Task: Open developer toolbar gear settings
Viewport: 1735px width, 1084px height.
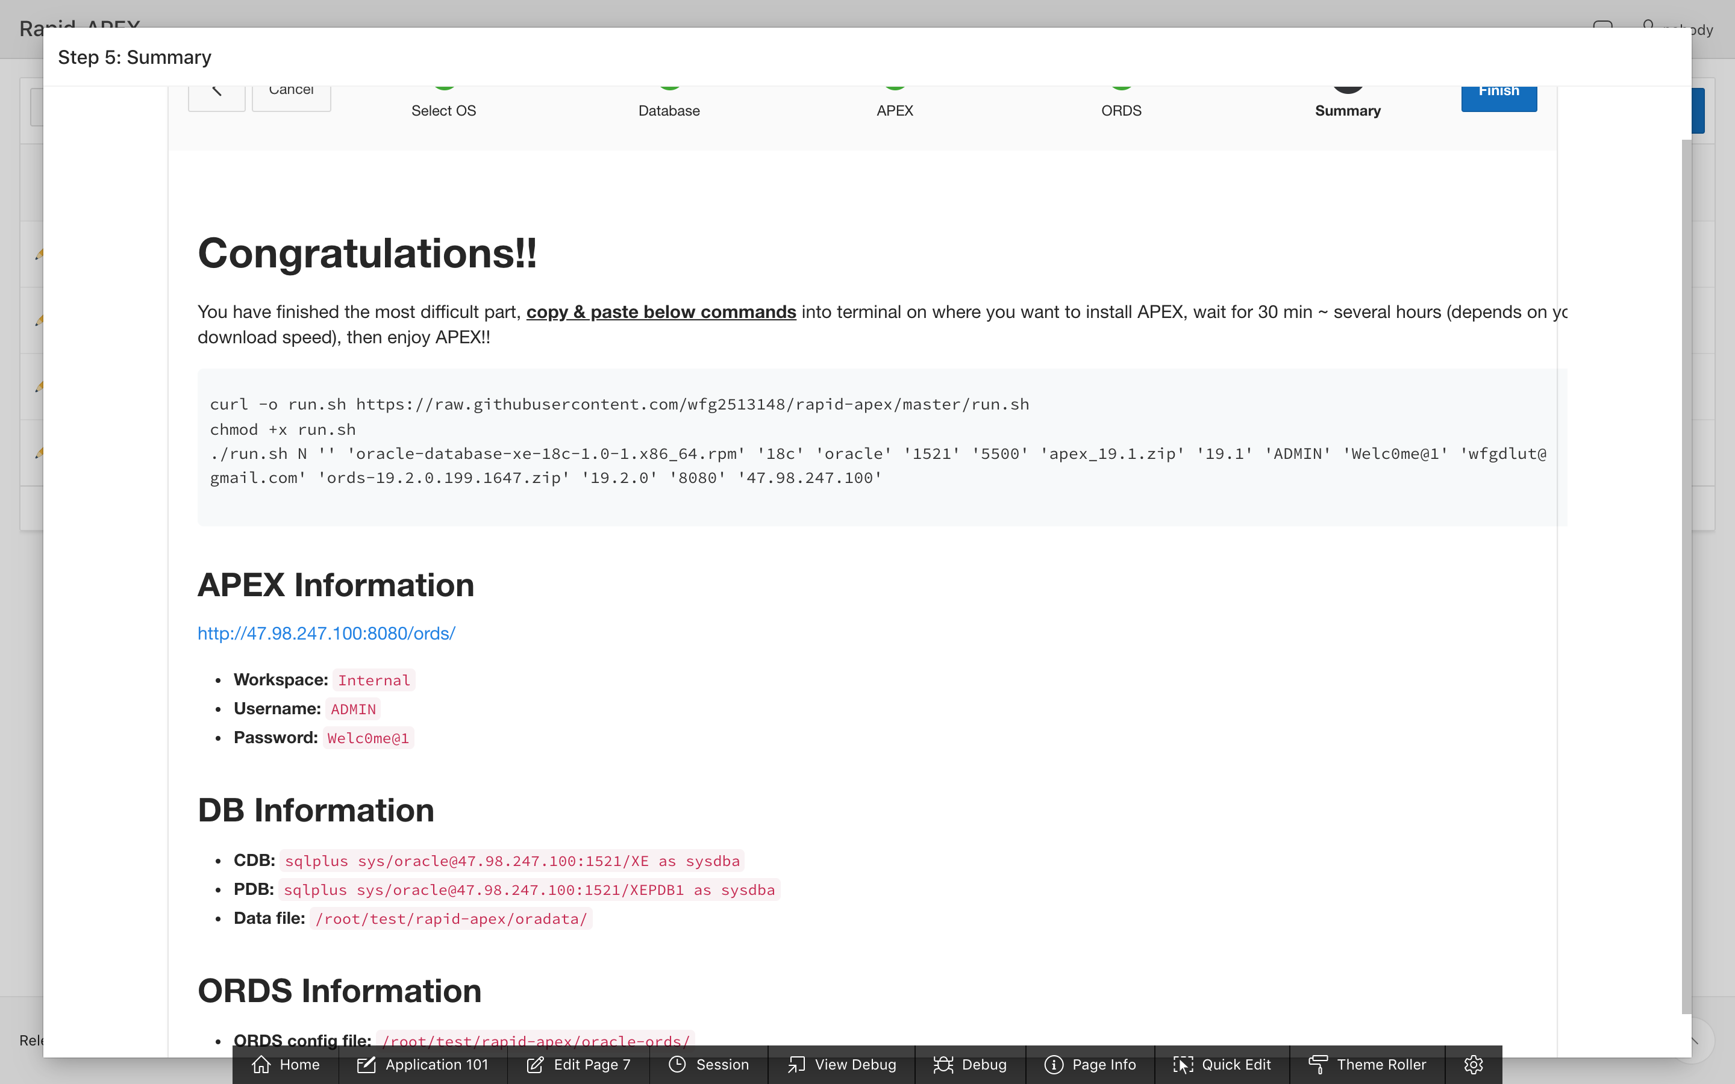Action: (x=1472, y=1065)
